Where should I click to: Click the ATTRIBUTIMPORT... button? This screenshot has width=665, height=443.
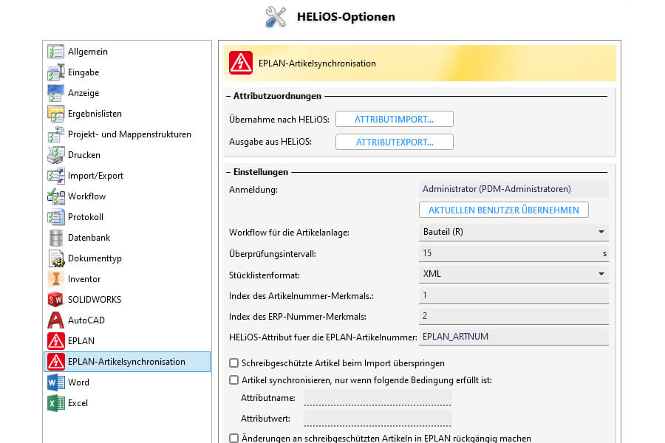395,119
